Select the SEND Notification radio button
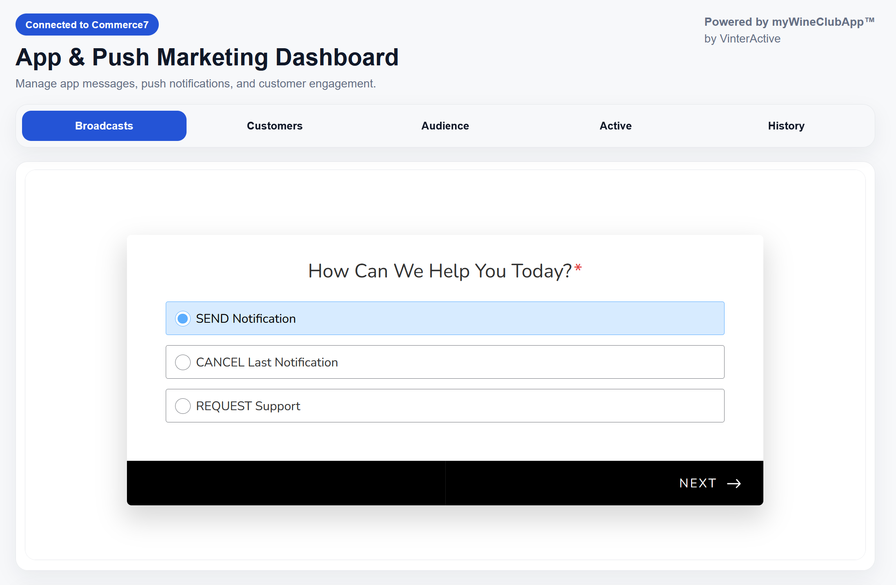The width and height of the screenshot is (896, 585). (183, 318)
